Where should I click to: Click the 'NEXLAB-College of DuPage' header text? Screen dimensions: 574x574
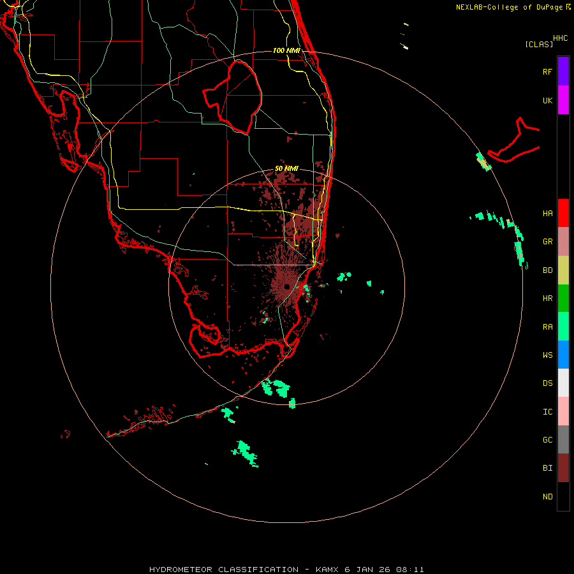pos(509,7)
